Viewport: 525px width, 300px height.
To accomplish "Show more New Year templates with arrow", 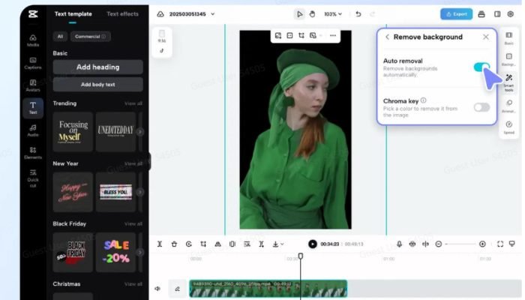I will [140, 192].
